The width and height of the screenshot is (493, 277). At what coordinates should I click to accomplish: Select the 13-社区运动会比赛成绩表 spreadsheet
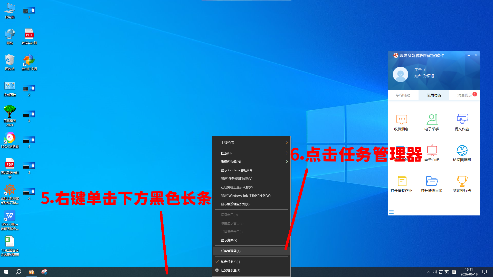(10, 246)
